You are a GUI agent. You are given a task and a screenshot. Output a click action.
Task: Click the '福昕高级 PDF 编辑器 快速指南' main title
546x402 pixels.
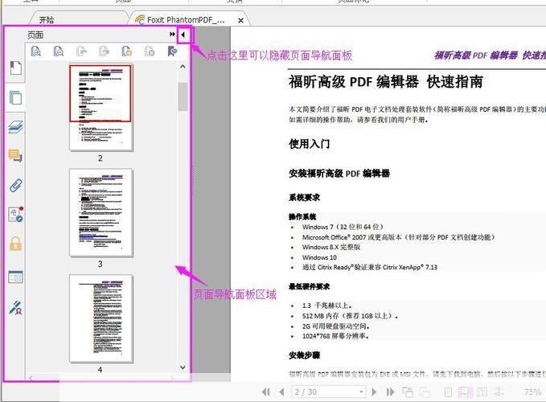point(386,82)
